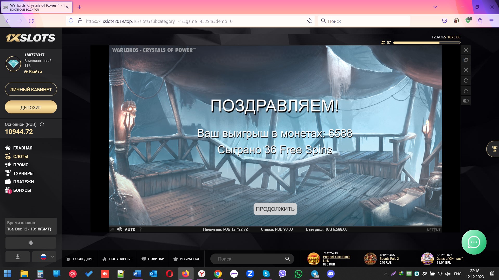Click the share game icon

pyautogui.click(x=466, y=60)
